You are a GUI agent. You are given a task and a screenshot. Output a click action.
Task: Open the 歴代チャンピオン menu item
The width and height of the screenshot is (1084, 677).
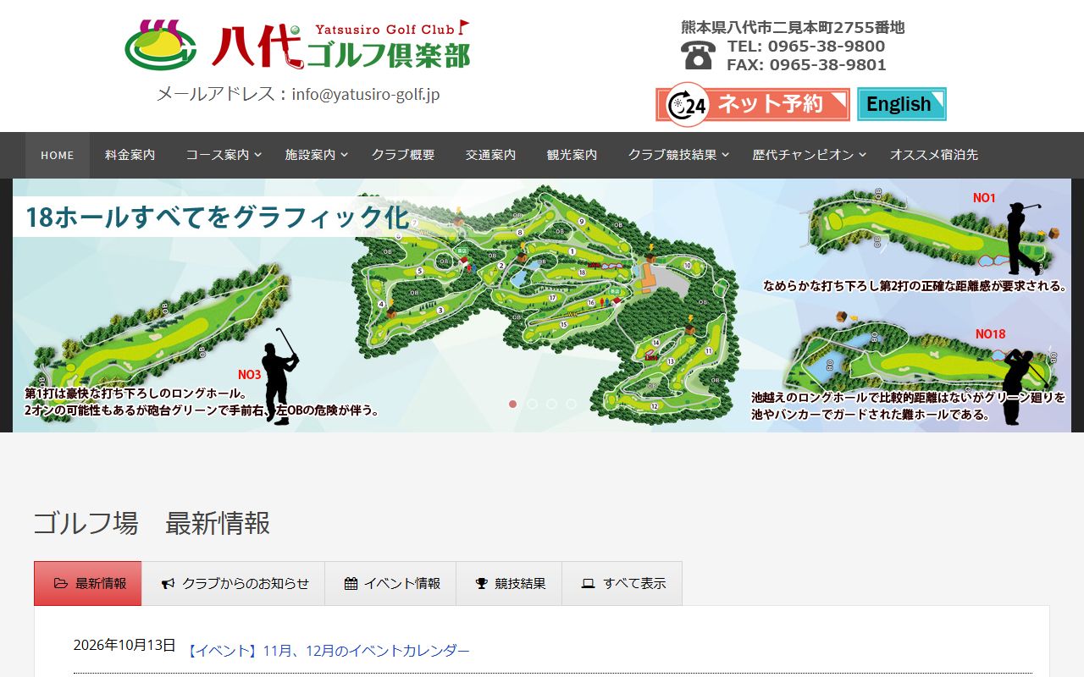(x=803, y=155)
